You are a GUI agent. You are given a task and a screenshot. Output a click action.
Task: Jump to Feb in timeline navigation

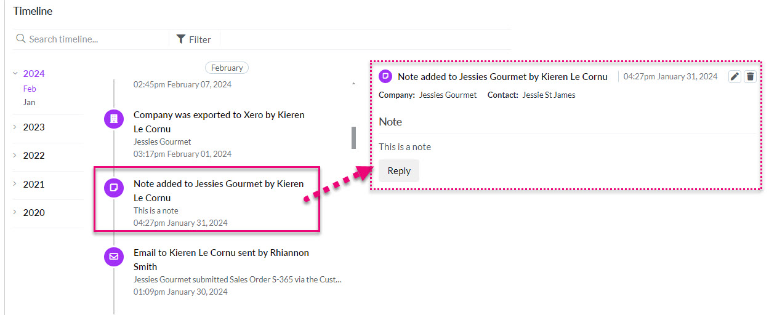point(30,89)
